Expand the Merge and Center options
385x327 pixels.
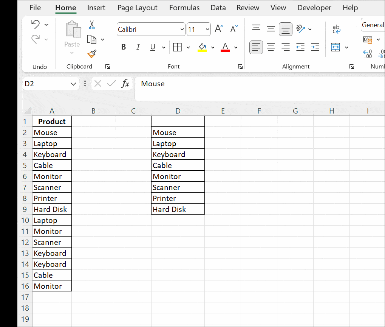346,47
